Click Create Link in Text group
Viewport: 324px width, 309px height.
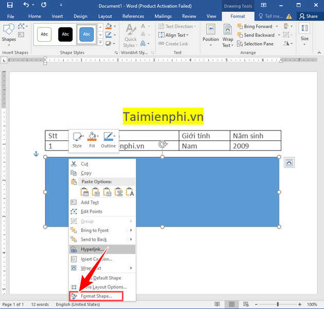(x=173, y=44)
